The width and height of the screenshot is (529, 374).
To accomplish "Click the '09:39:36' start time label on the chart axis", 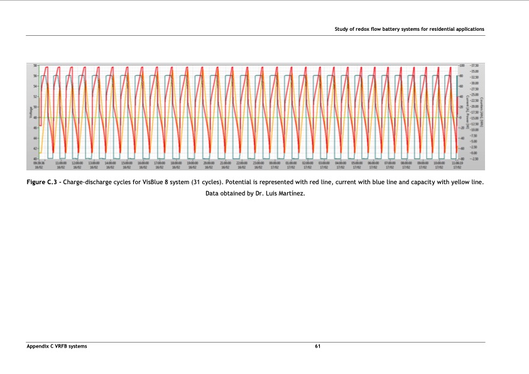I will point(39,163).
